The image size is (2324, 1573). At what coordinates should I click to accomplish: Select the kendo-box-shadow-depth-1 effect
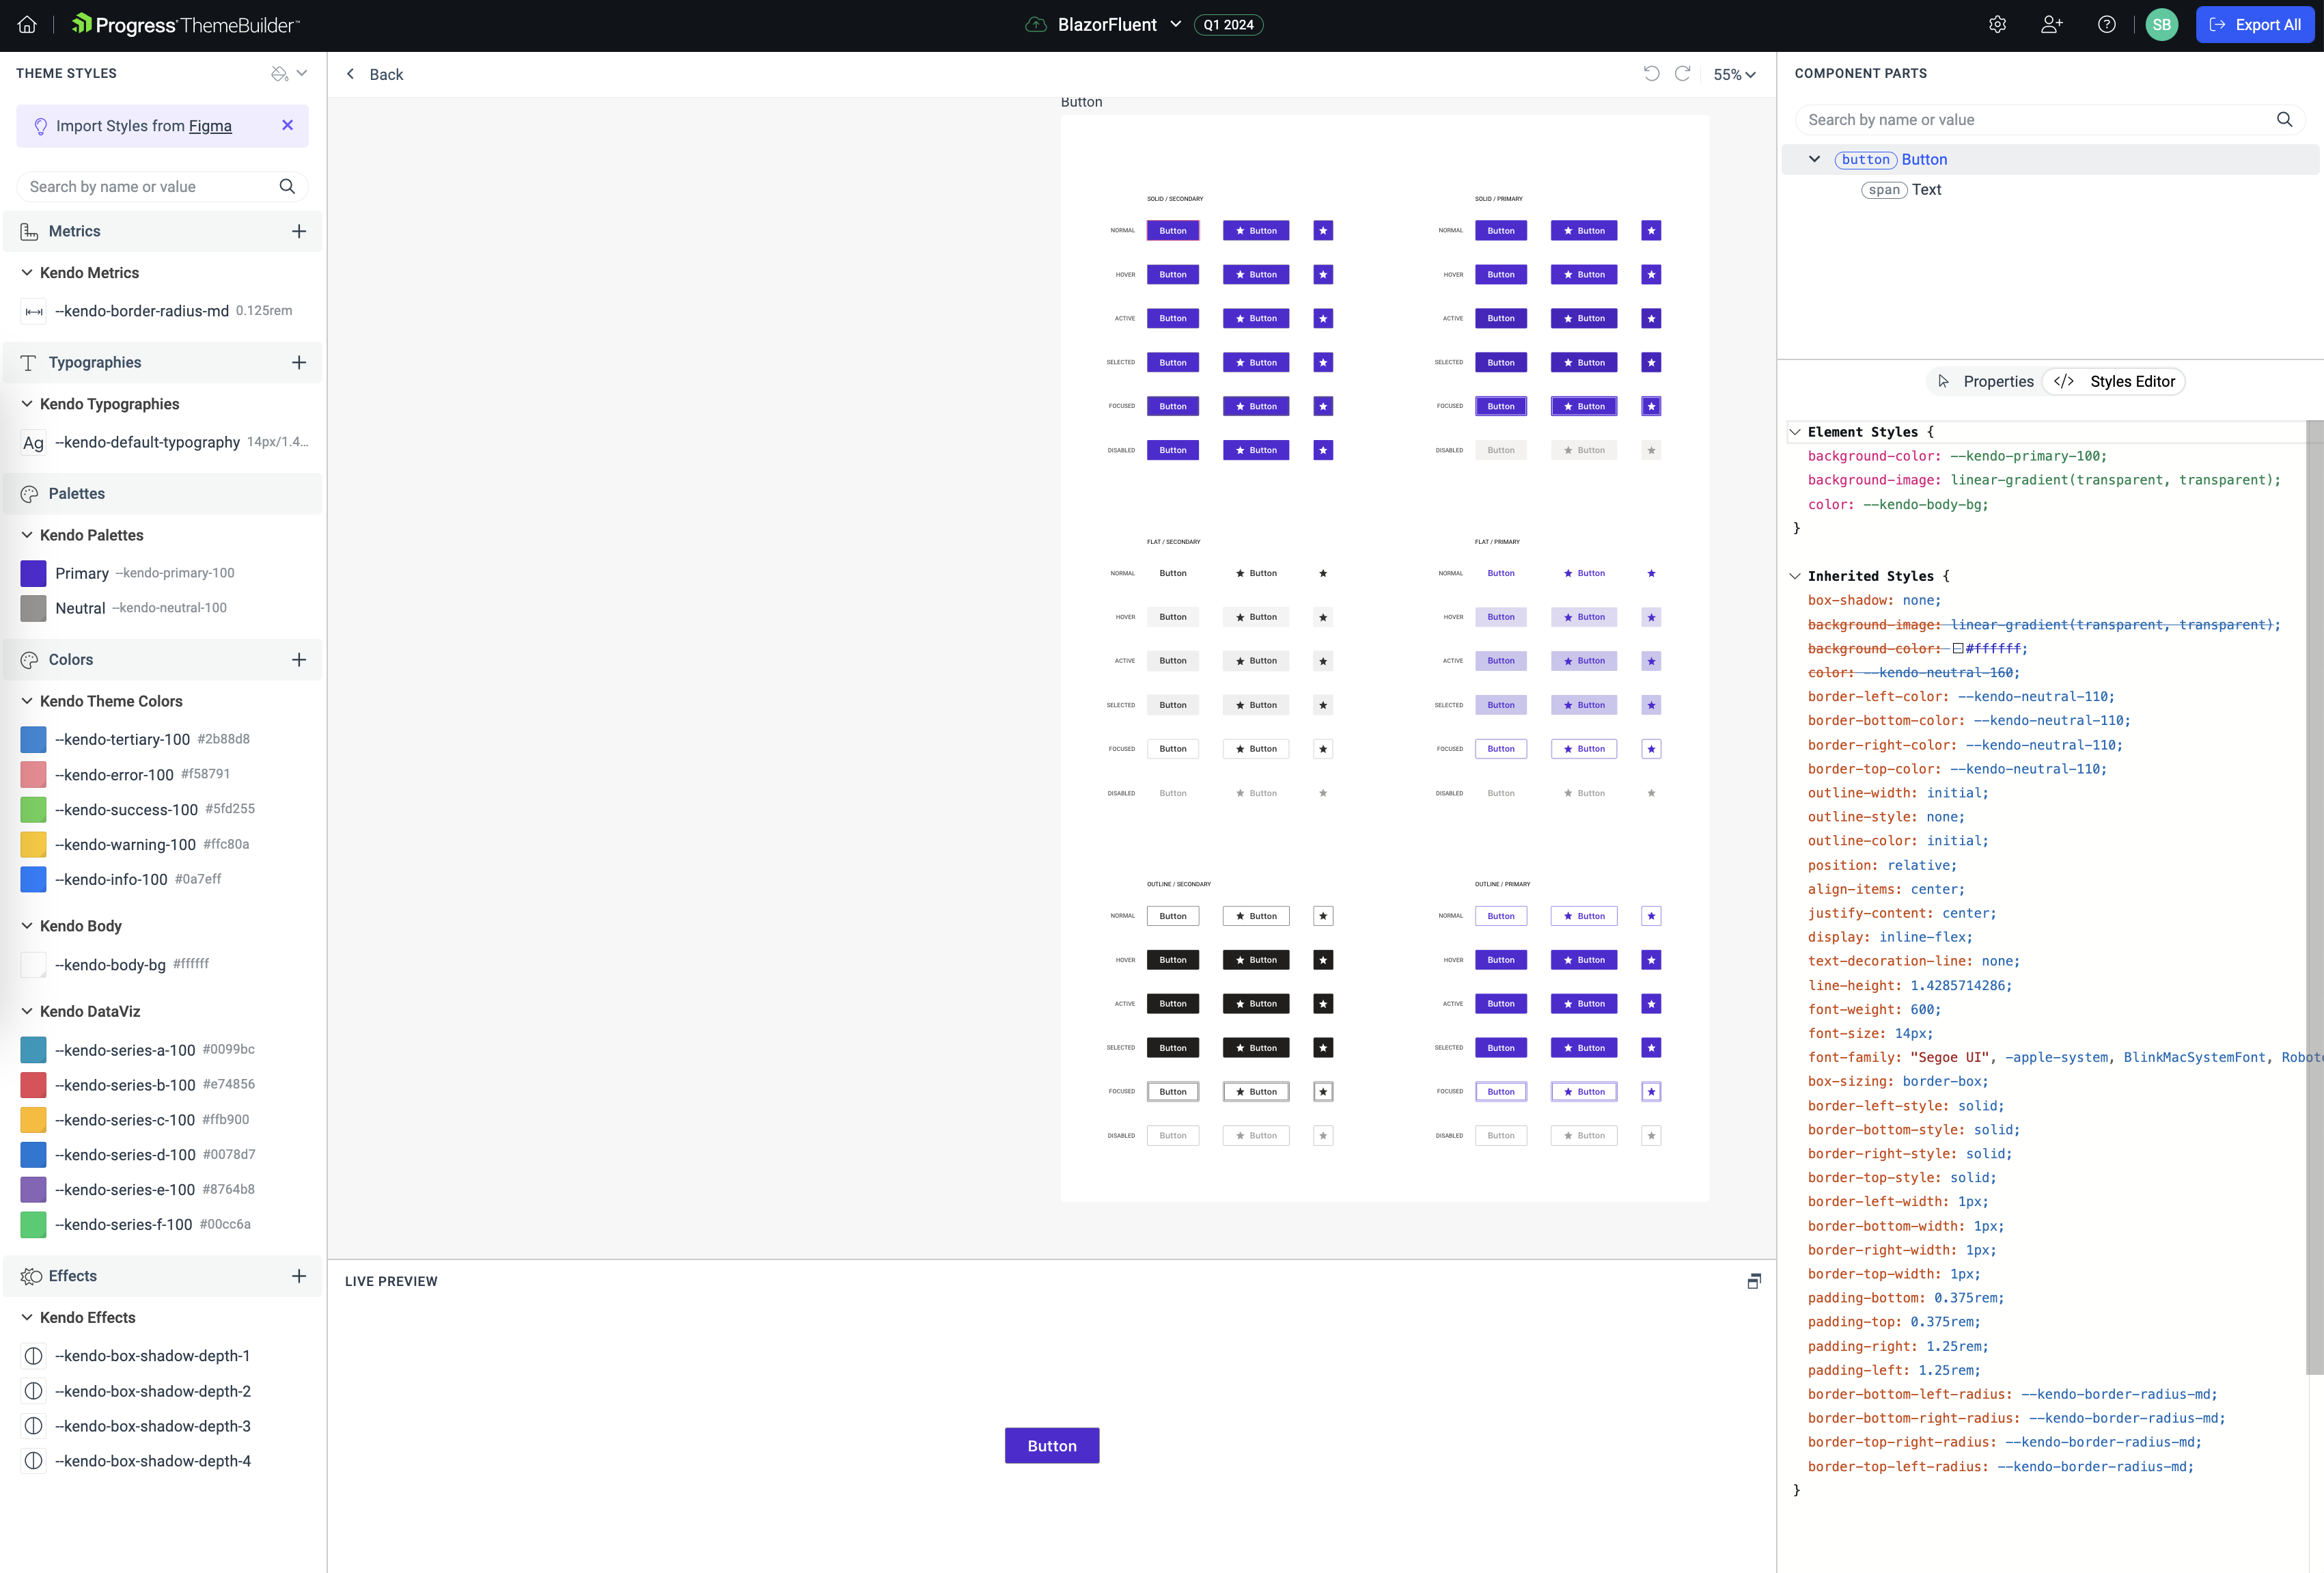point(163,1356)
